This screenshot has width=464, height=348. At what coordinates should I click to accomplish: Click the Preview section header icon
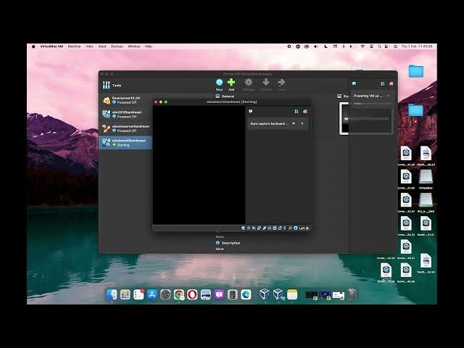pyautogui.click(x=339, y=96)
